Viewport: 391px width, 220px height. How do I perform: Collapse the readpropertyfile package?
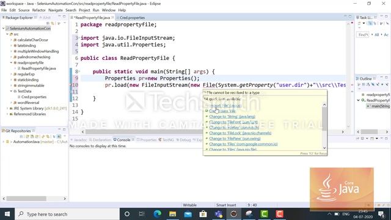11,63
